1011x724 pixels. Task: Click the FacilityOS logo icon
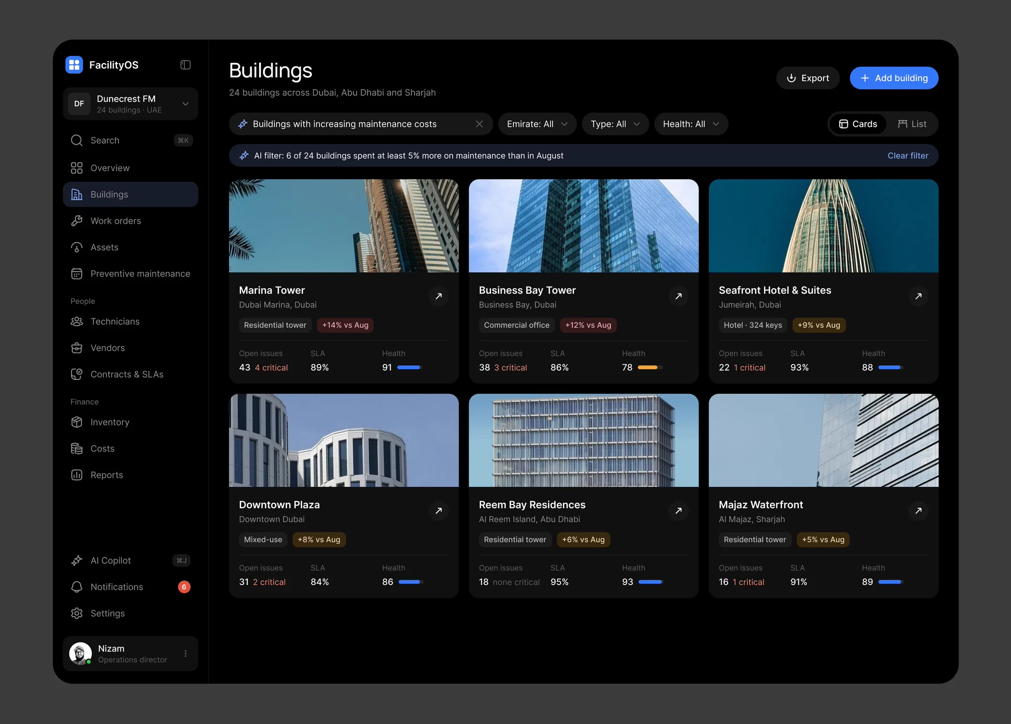[x=74, y=65]
